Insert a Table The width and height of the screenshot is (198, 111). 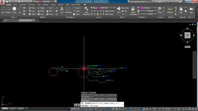coord(76,14)
